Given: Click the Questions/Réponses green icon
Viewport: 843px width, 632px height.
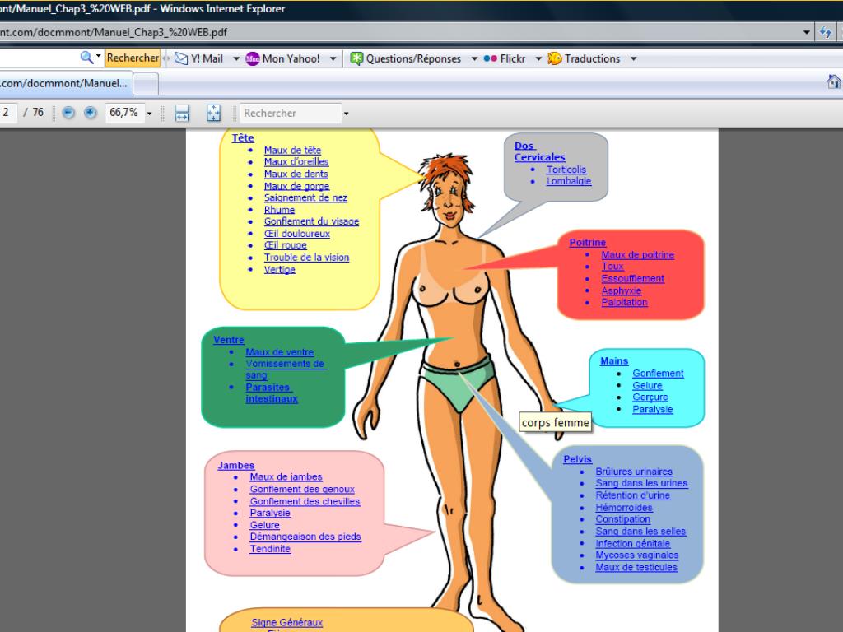Looking at the screenshot, I should coord(356,58).
